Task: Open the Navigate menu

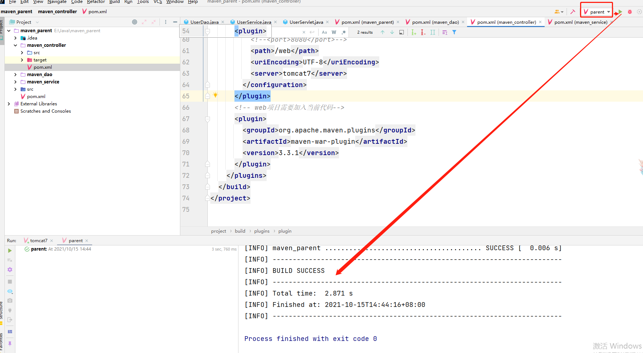Action: pos(57,2)
